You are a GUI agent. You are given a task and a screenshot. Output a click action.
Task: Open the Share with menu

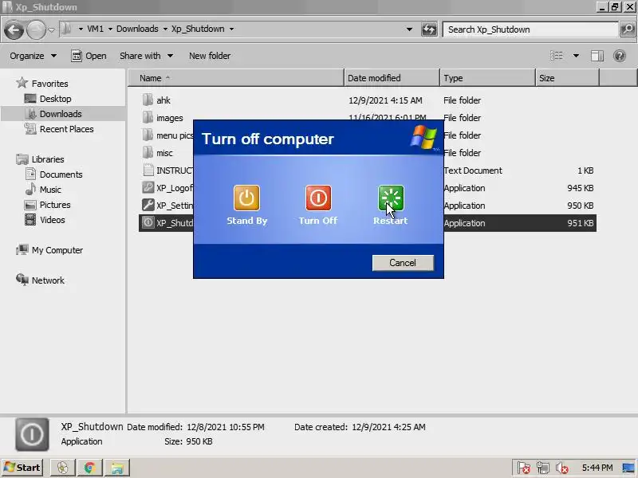click(x=146, y=56)
